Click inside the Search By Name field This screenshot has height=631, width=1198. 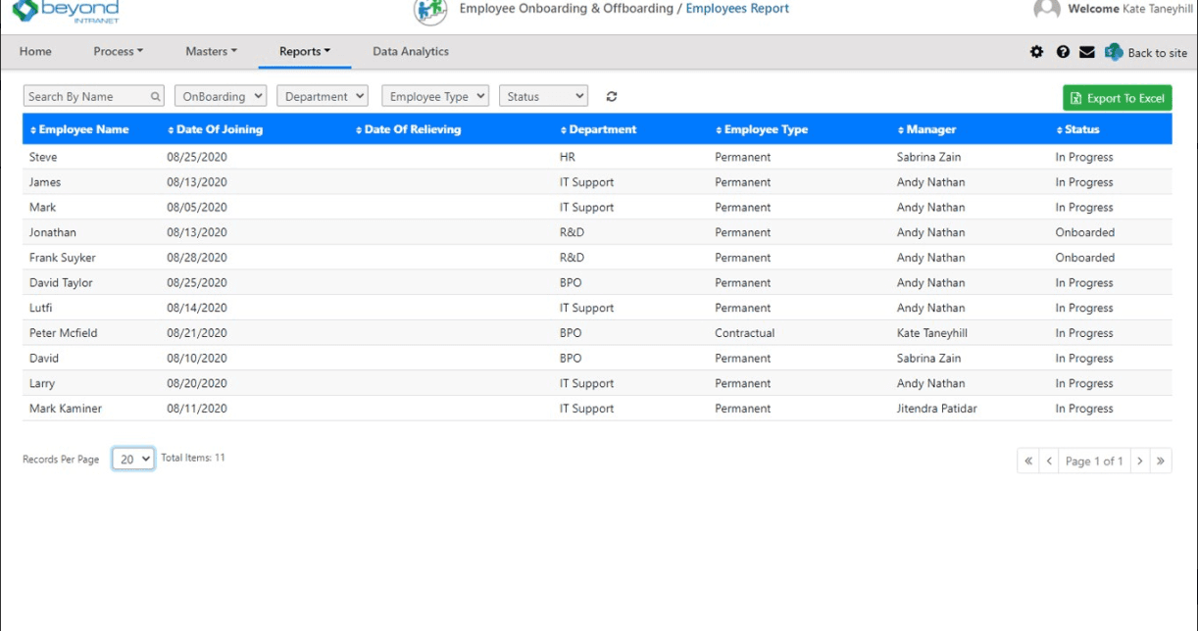[x=83, y=96]
